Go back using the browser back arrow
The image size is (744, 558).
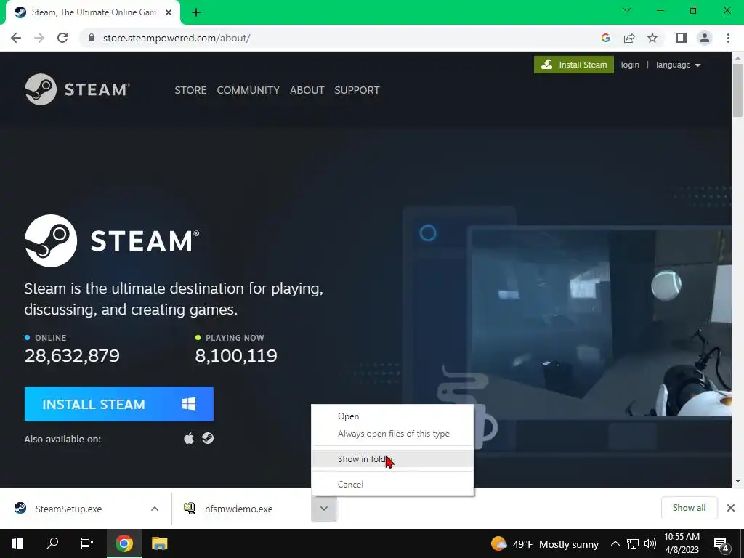(x=16, y=38)
